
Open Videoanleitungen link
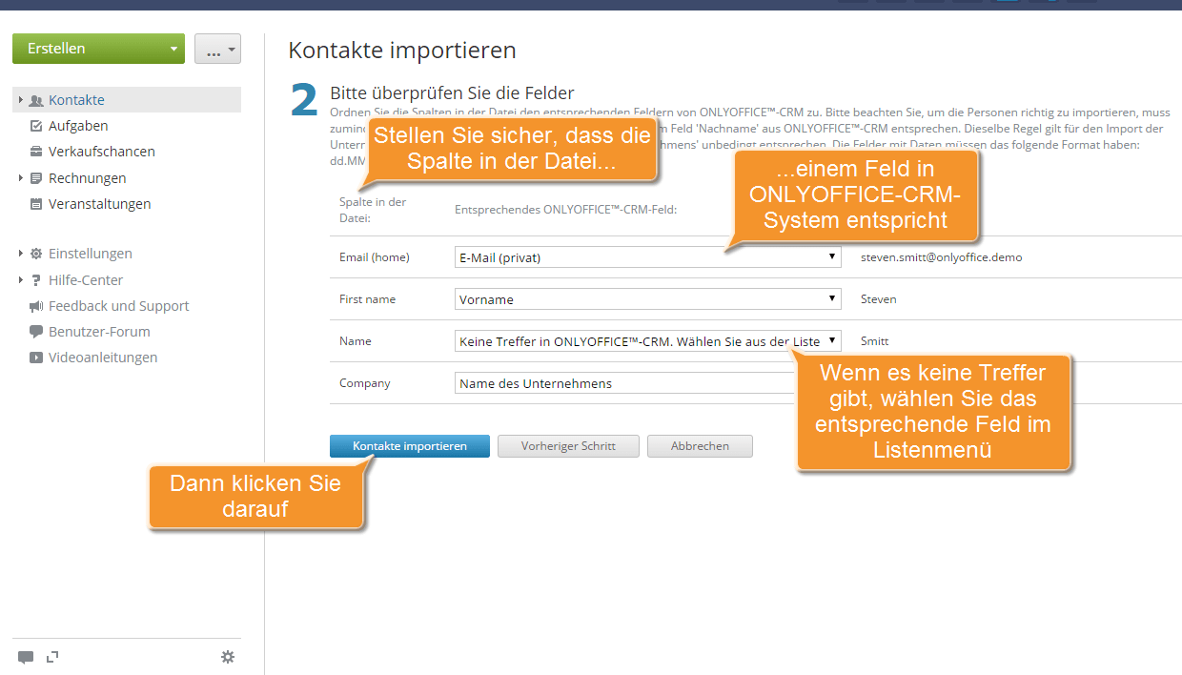[103, 358]
